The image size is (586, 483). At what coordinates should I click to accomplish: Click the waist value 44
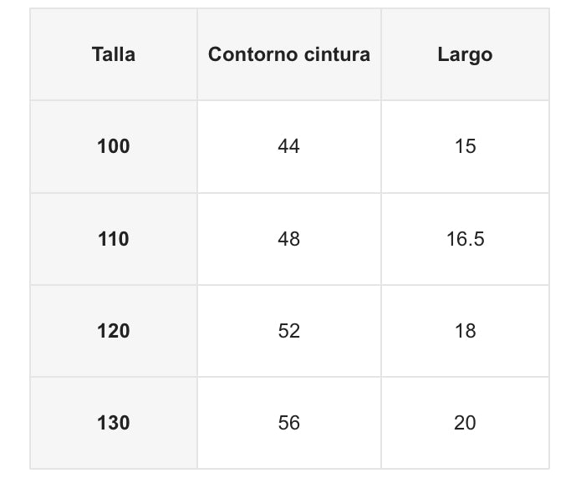click(289, 147)
